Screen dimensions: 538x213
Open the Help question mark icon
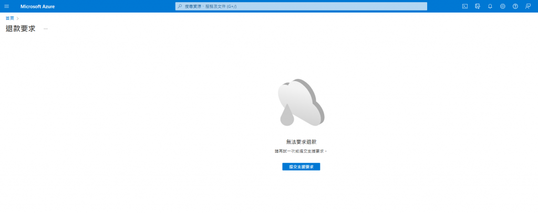[x=515, y=6]
